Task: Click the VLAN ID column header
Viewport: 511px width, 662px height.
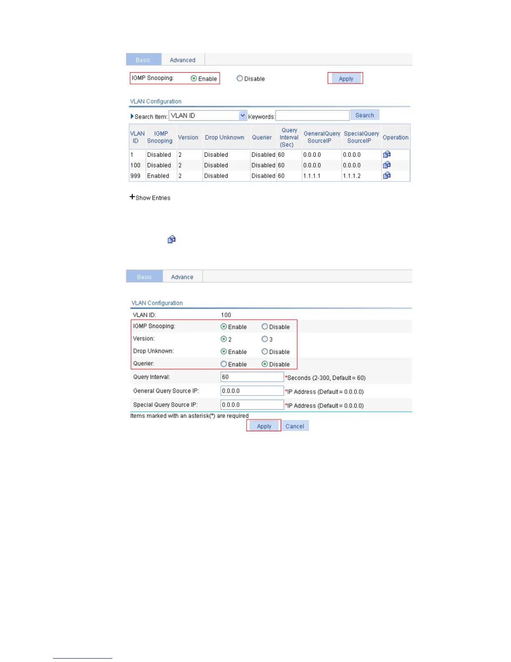Action: (137, 137)
